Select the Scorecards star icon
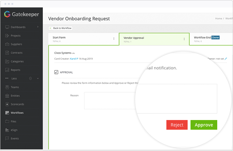This screenshot has height=151, width=233. coord(7,104)
